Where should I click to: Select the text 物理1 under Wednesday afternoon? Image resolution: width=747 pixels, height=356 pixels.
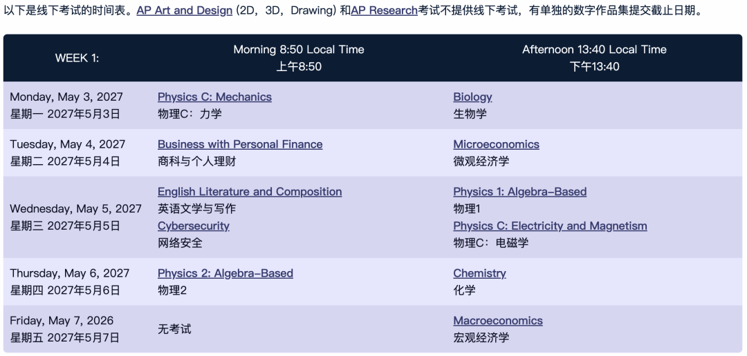pos(468,209)
